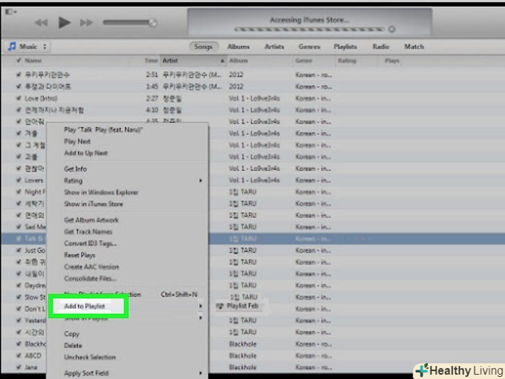Choose Show in Windows Explorer
The width and height of the screenshot is (505, 379).
pos(101,192)
